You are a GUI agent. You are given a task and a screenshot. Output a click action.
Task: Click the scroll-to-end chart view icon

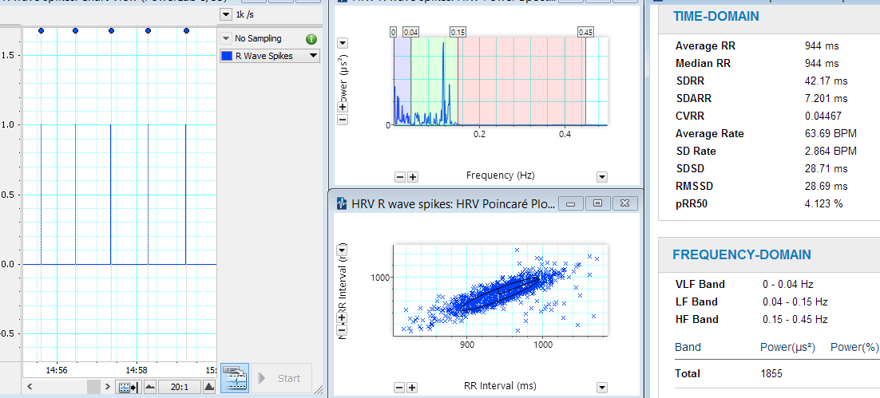tap(128, 387)
